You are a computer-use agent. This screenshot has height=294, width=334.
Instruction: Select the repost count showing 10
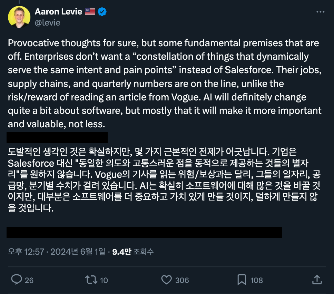point(105,280)
